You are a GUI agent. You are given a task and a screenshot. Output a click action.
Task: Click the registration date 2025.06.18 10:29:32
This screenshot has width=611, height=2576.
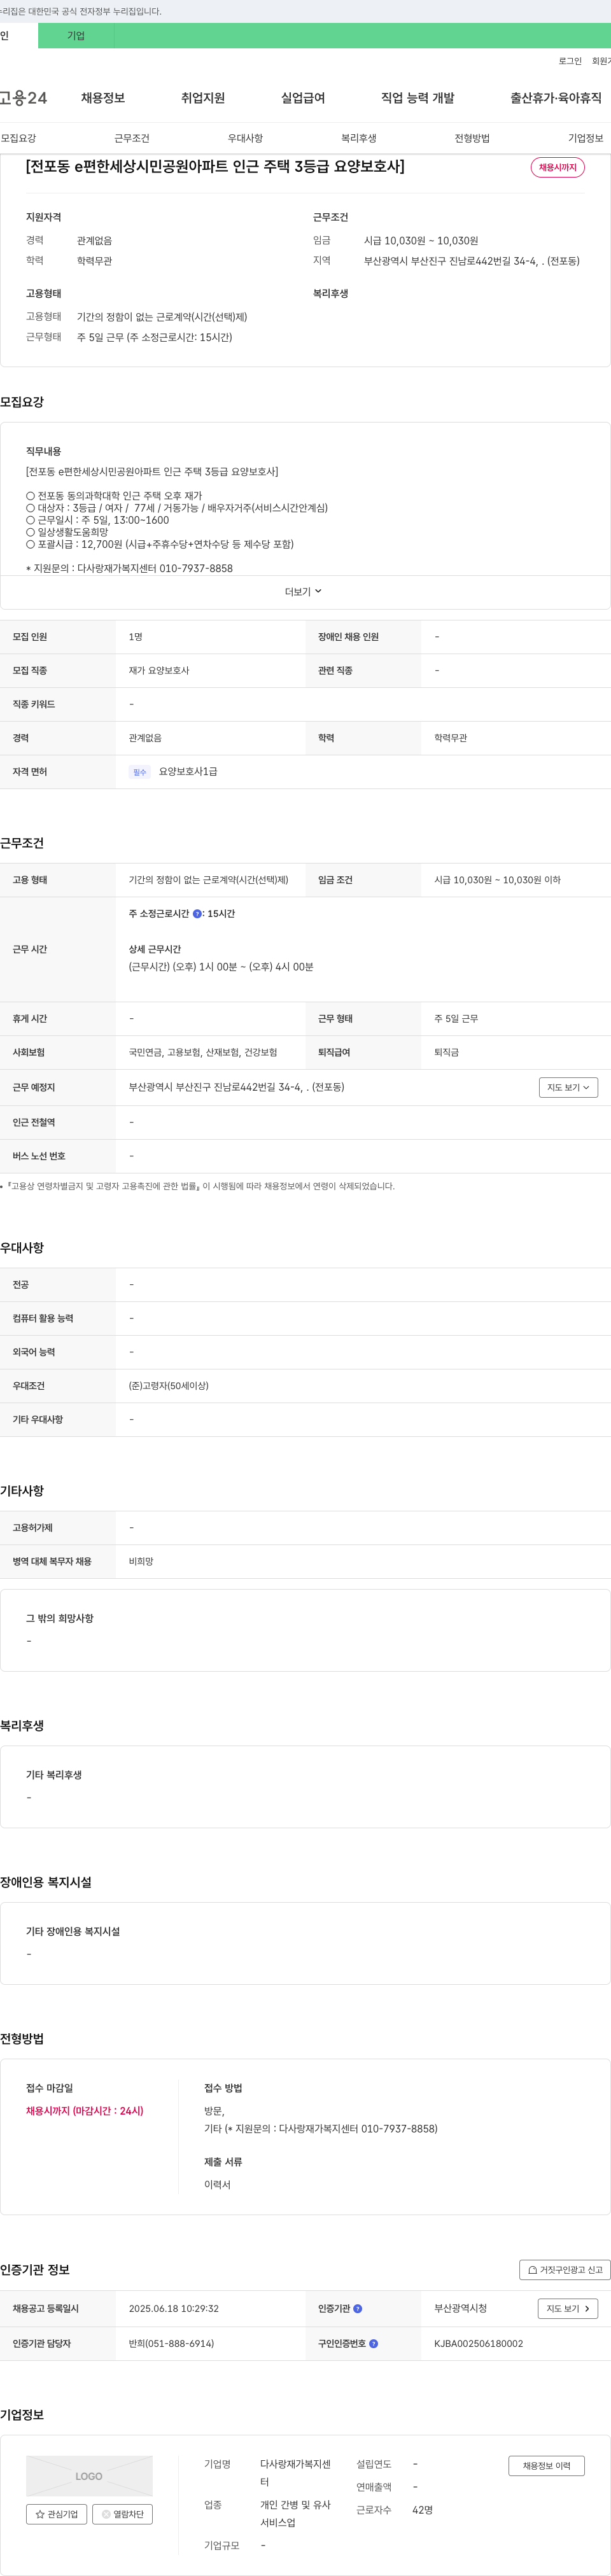tap(174, 2309)
